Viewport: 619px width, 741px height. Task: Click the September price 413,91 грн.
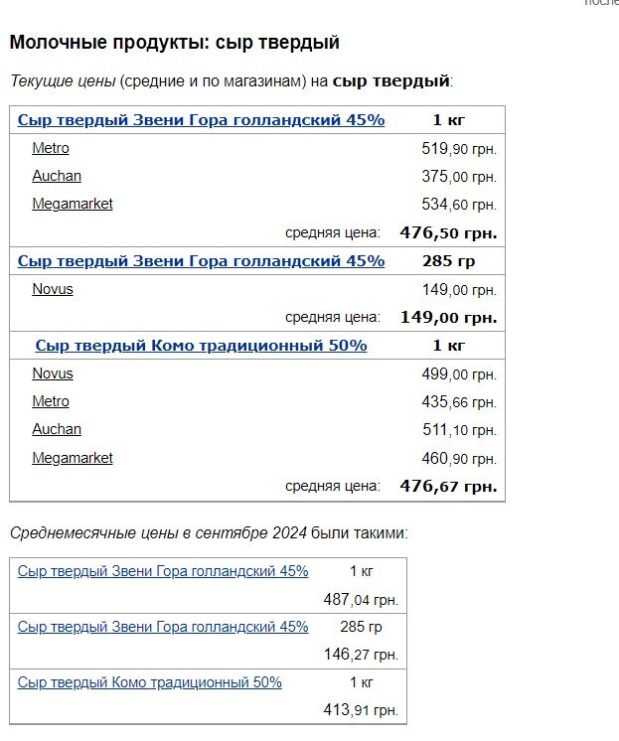point(361,710)
